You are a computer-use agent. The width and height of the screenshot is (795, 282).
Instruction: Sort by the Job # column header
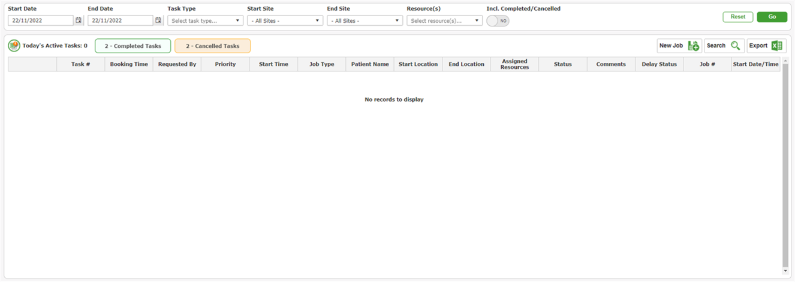click(707, 64)
